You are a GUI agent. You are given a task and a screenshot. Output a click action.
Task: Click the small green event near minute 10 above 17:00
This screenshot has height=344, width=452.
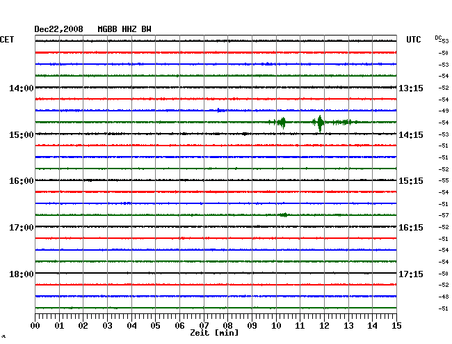pos(284,214)
